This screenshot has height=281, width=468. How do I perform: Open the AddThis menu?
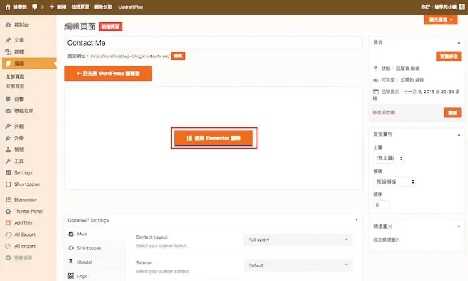(x=19, y=223)
